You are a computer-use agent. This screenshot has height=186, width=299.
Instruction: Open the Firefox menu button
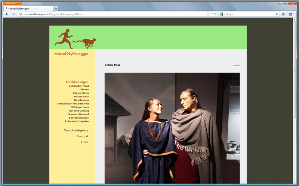coord(12,3)
